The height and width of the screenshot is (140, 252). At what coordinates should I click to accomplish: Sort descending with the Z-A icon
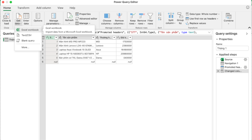click(x=160, y=19)
